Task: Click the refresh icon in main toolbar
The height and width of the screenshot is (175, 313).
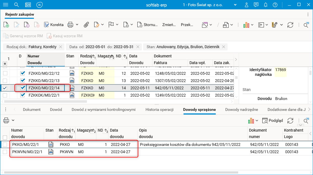Action: coord(290,25)
